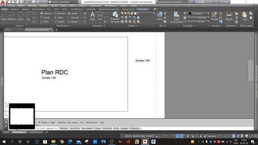
Task: Click the Rotation command line option
Action: pyautogui.click(x=107, y=128)
